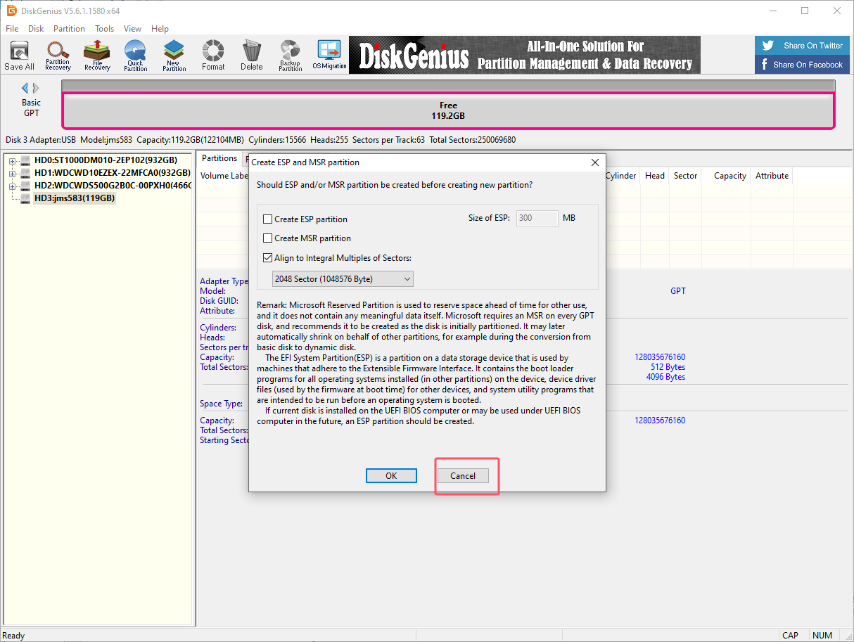Enable the Create ESP partition checkbox
854x642 pixels.
pyautogui.click(x=268, y=219)
